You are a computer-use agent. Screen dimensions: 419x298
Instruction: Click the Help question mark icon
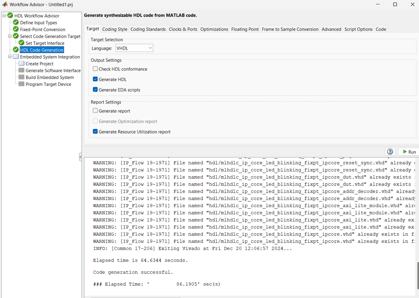(390, 152)
